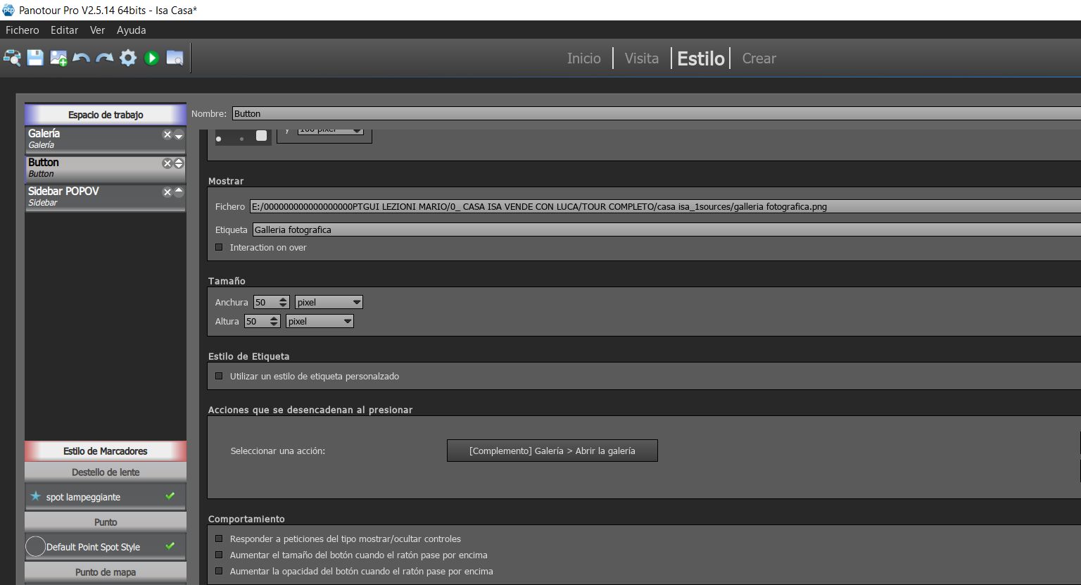Click the add panorama image icon
This screenshot has height=585, width=1081.
tap(58, 58)
